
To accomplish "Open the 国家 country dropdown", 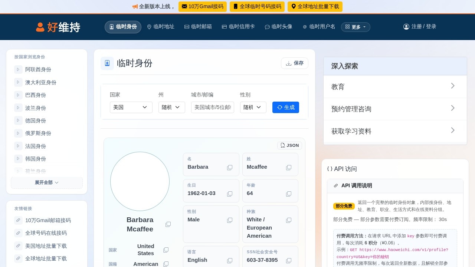I will point(131,107).
